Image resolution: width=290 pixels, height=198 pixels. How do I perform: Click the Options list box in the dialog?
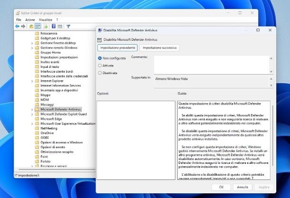click(136, 140)
